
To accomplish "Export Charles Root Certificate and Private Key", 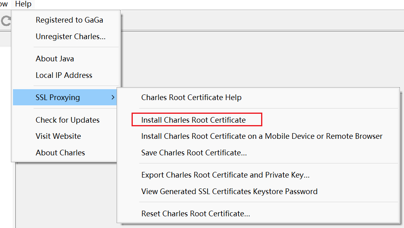I will [x=225, y=175].
